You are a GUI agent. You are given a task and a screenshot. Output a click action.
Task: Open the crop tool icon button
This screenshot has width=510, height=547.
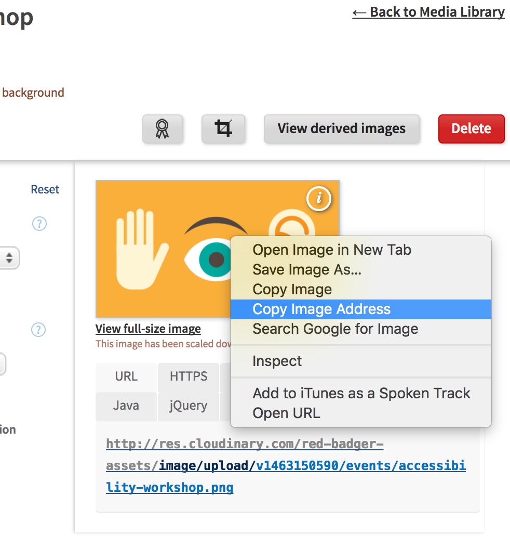(x=223, y=128)
